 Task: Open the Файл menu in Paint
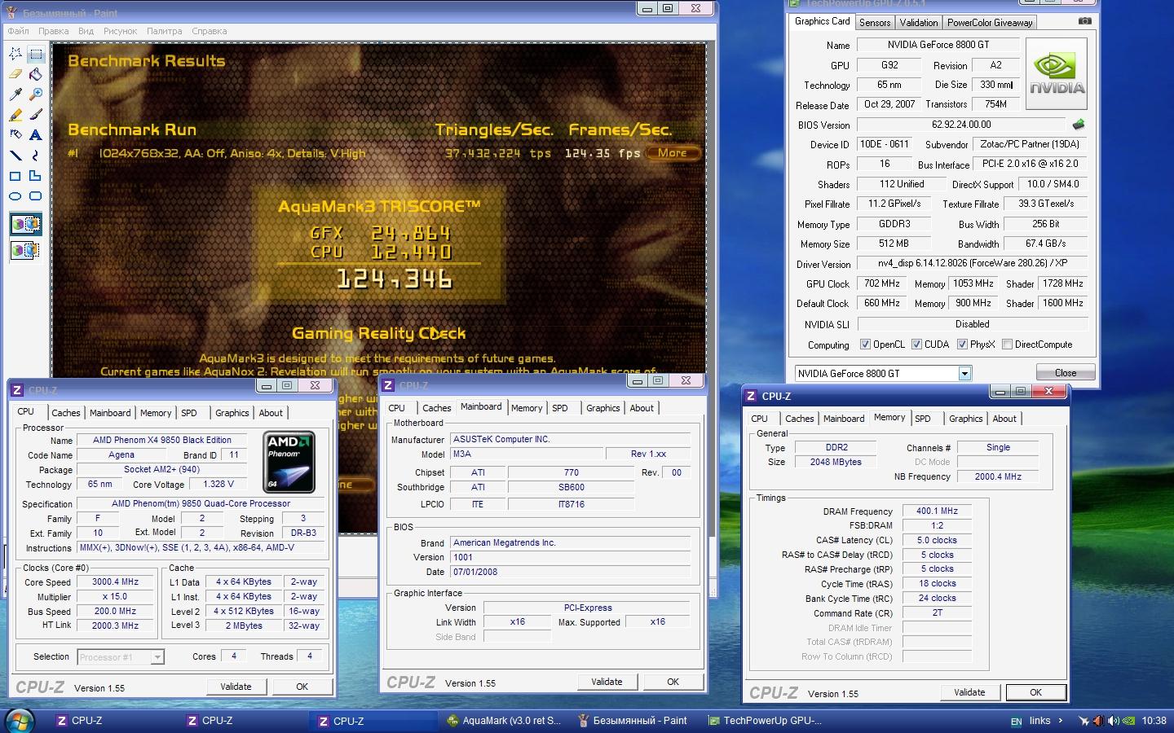(18, 31)
